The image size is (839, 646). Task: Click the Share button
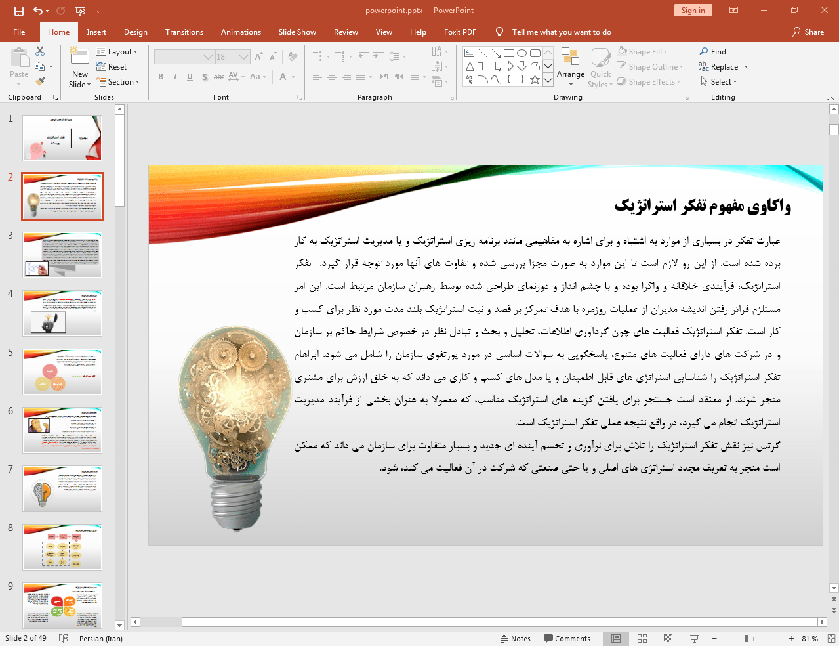tap(808, 32)
